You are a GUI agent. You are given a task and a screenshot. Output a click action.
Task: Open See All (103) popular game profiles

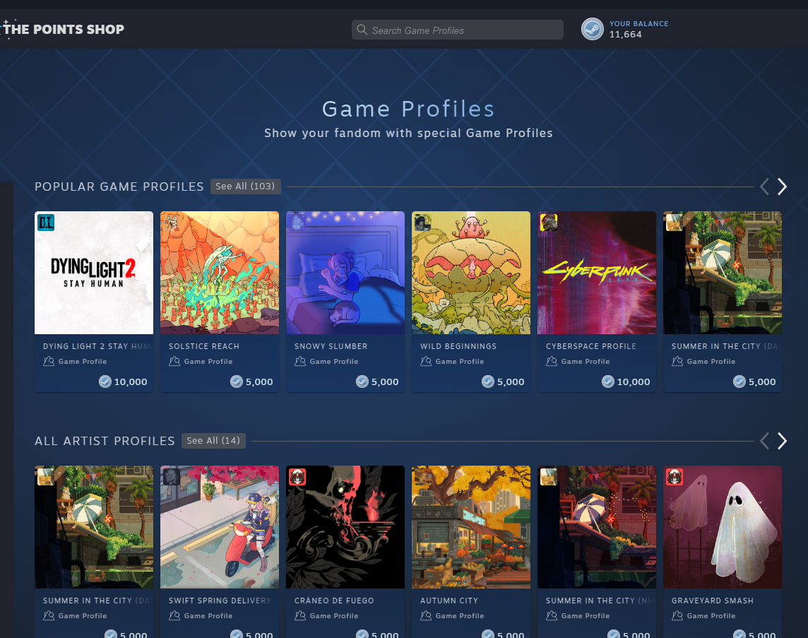pyautogui.click(x=245, y=187)
